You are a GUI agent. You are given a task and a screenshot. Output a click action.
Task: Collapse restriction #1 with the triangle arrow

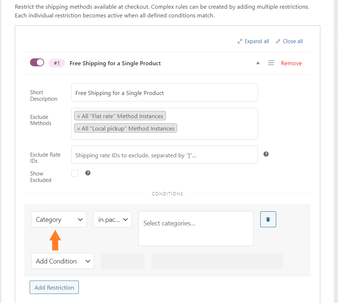click(258, 63)
